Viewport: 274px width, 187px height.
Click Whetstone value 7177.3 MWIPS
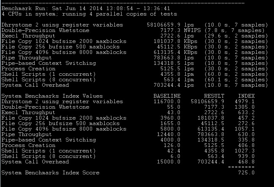coord(181,30)
